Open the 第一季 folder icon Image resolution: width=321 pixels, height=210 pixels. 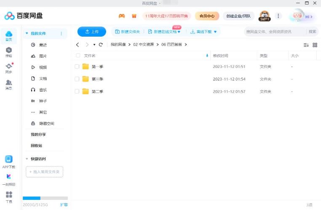86,66
